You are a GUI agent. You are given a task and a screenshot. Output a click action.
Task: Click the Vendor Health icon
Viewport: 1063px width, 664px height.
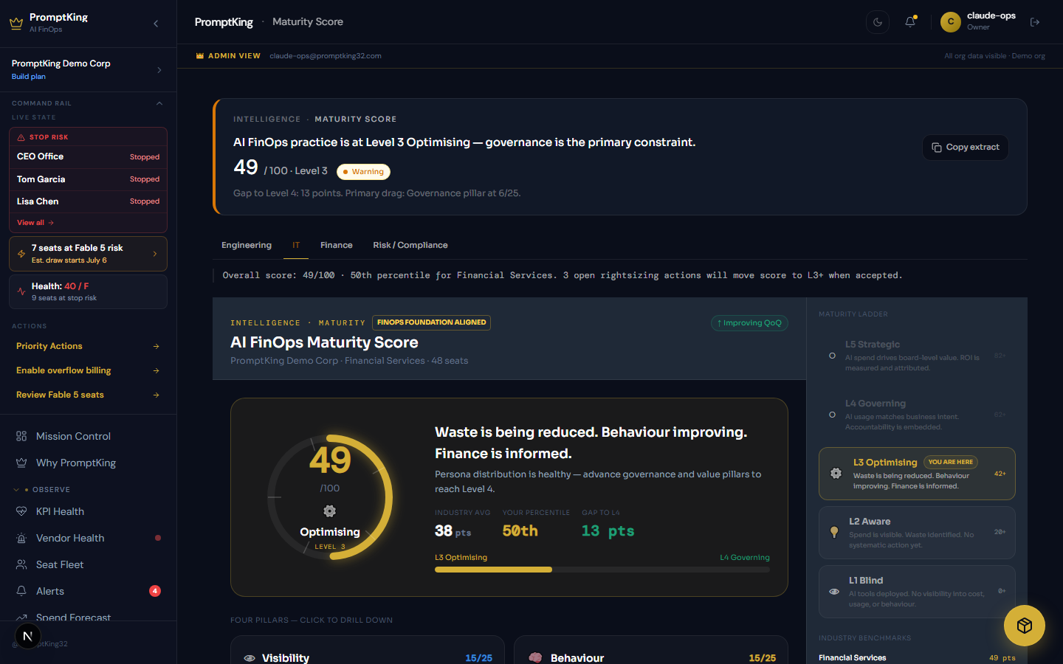tap(21, 538)
